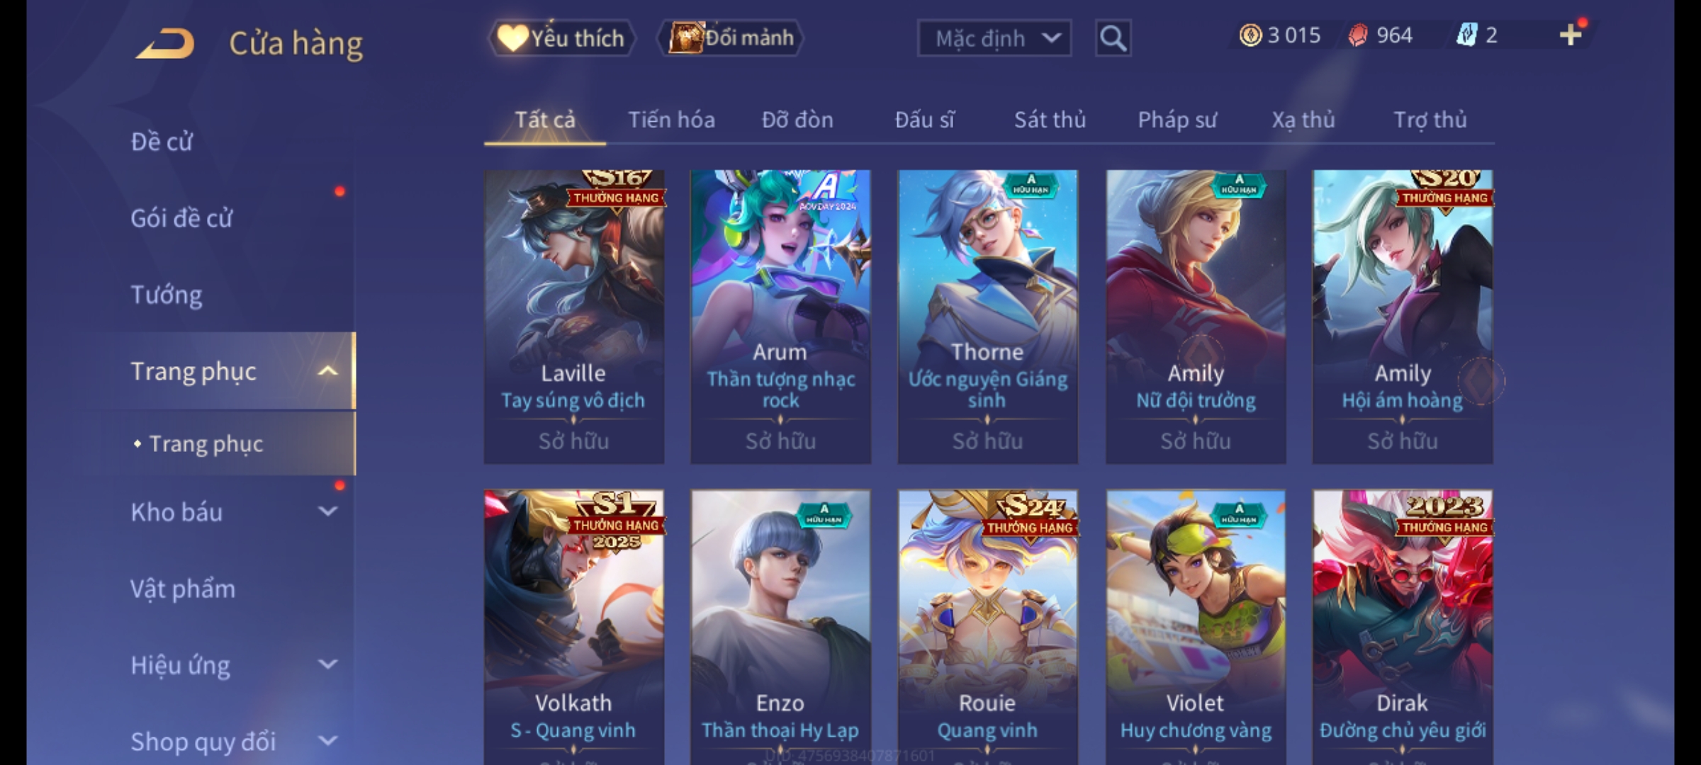This screenshot has width=1701, height=765.
Task: Switch to the Tiến hóa tab
Action: pyautogui.click(x=671, y=120)
